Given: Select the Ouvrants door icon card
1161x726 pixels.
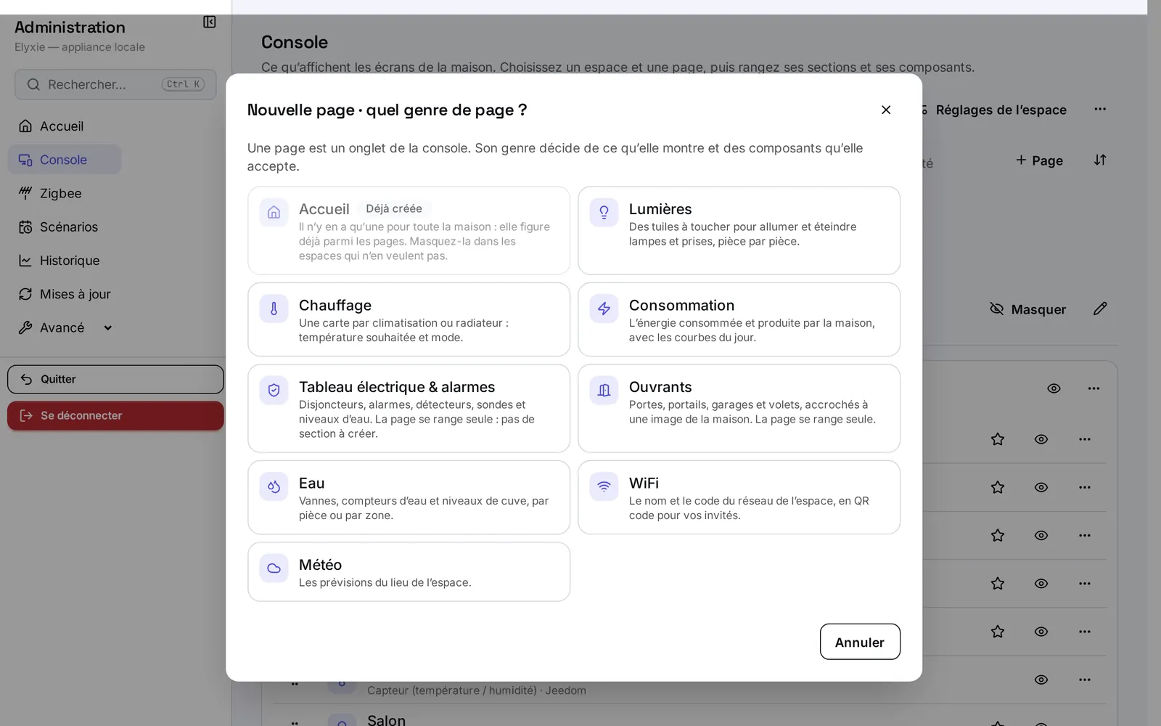Looking at the screenshot, I should (739, 408).
